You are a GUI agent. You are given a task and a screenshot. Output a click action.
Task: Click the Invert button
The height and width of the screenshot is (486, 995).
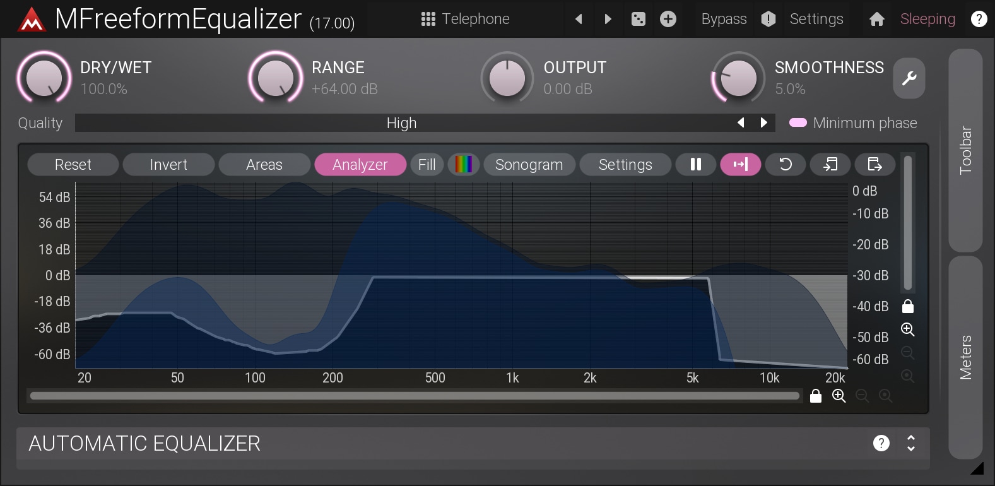168,165
